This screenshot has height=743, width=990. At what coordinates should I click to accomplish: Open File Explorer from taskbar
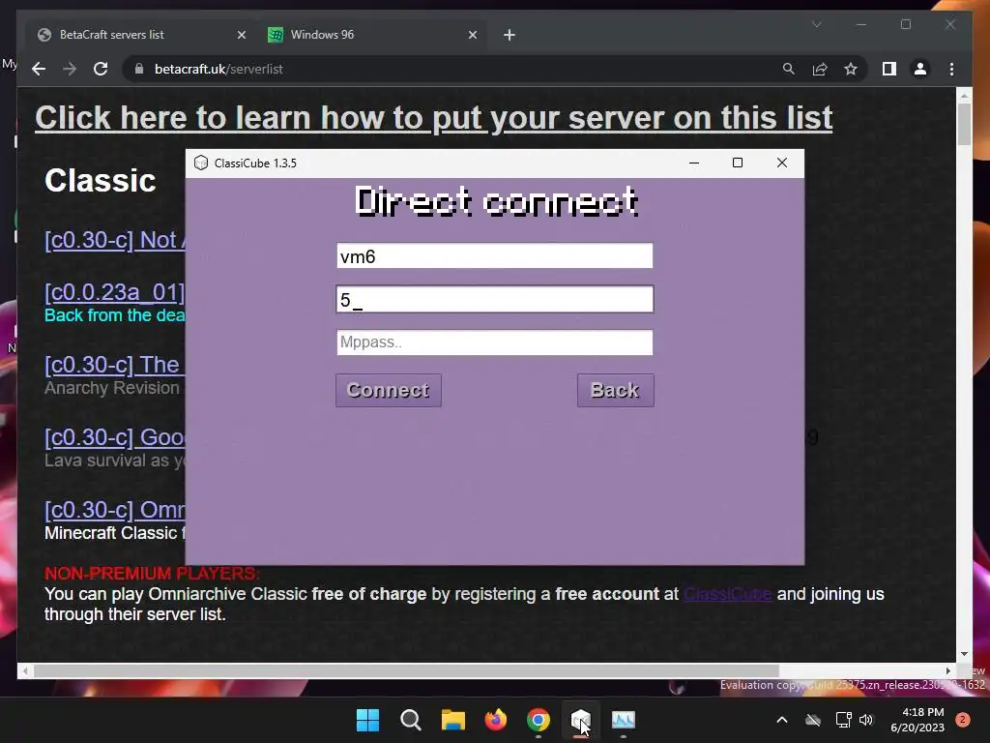(452, 720)
